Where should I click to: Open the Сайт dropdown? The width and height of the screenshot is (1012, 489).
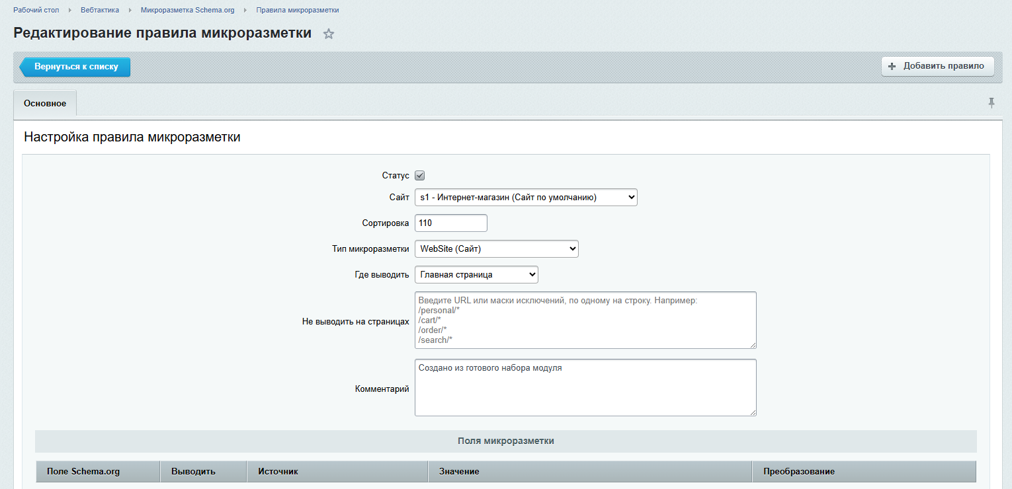pos(526,197)
